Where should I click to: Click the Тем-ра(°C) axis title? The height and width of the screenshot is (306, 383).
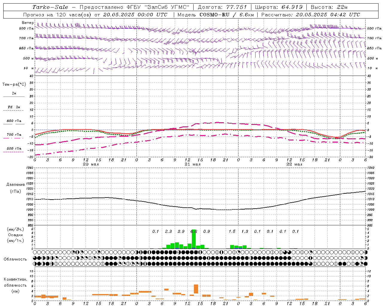(x=14, y=85)
